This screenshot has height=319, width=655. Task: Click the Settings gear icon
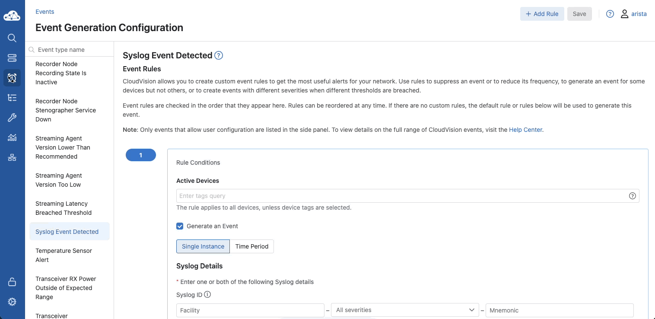tap(12, 302)
